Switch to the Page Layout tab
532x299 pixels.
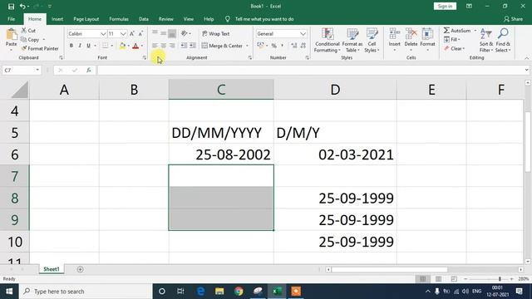point(86,19)
